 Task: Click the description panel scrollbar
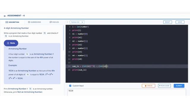point(63,38)
